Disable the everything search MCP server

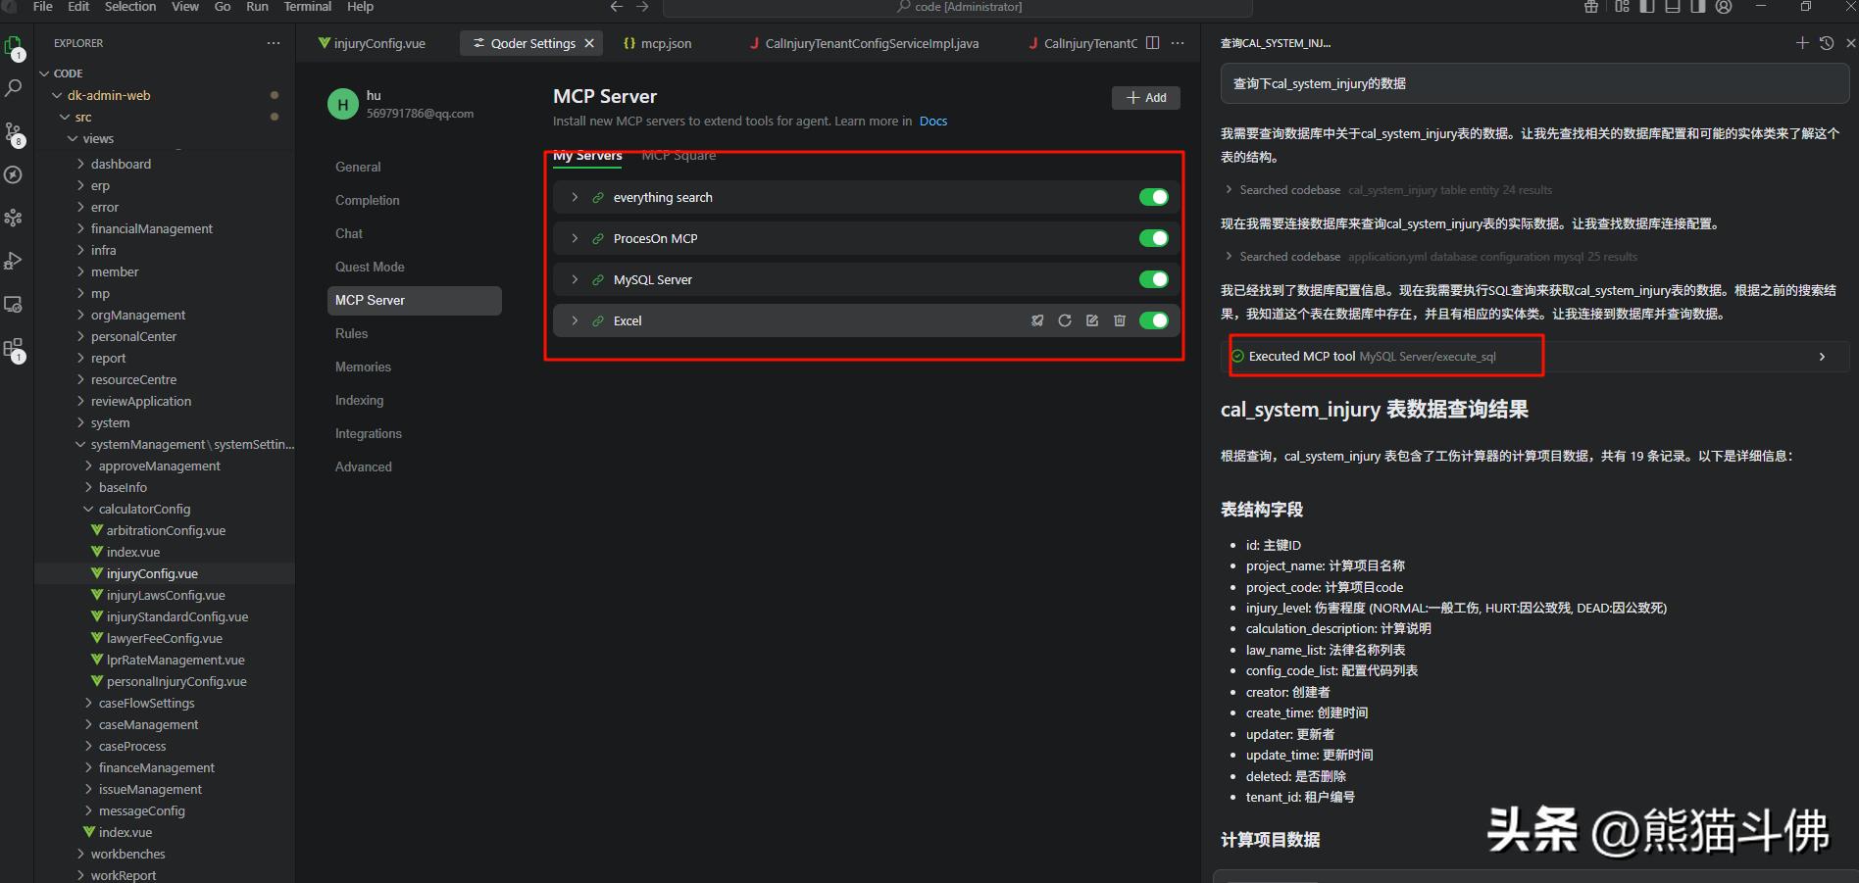point(1154,196)
